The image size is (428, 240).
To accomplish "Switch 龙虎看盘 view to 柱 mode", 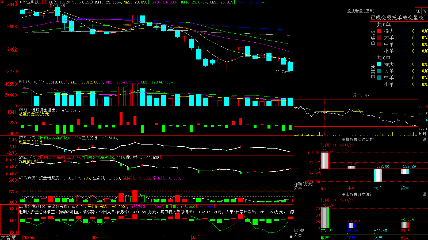I will (418, 11).
